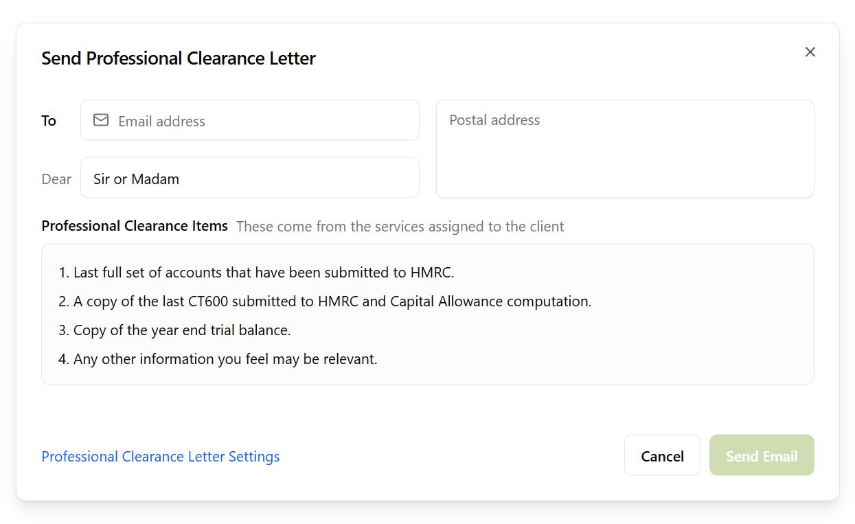Screen dimensions: 855x524
Task: Select the helper text about services assigned
Action: pyautogui.click(x=400, y=226)
